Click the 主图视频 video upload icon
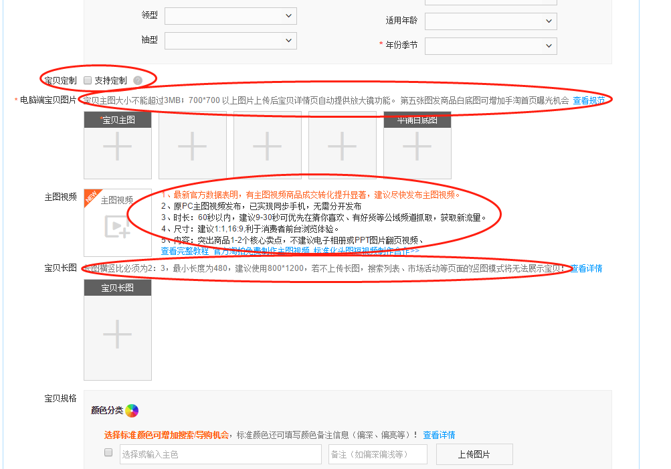 [118, 227]
